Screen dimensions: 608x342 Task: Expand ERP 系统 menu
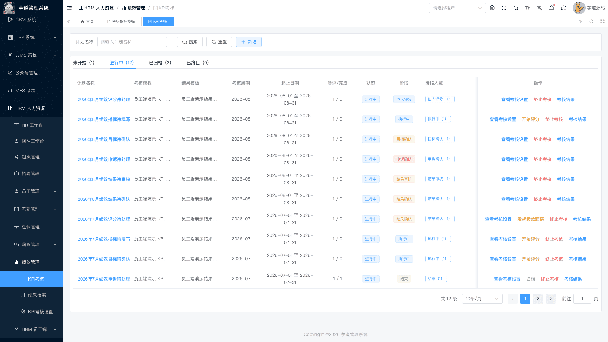(x=32, y=37)
